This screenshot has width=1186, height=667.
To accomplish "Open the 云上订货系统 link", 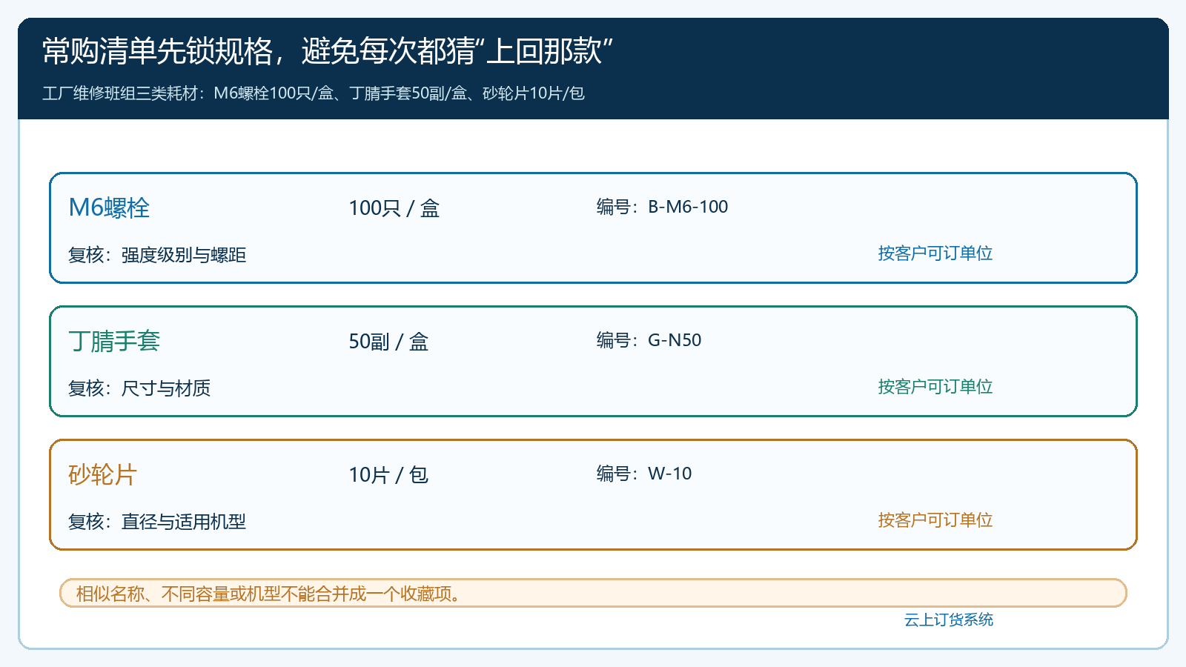I will [949, 620].
